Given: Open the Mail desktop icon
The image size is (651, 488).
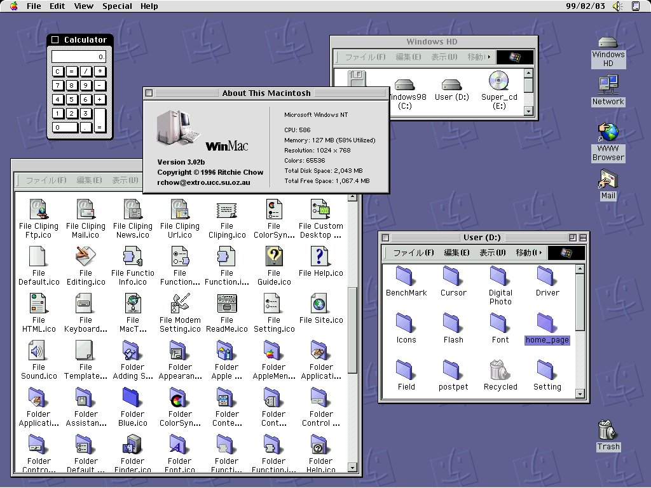Looking at the screenshot, I should (608, 180).
